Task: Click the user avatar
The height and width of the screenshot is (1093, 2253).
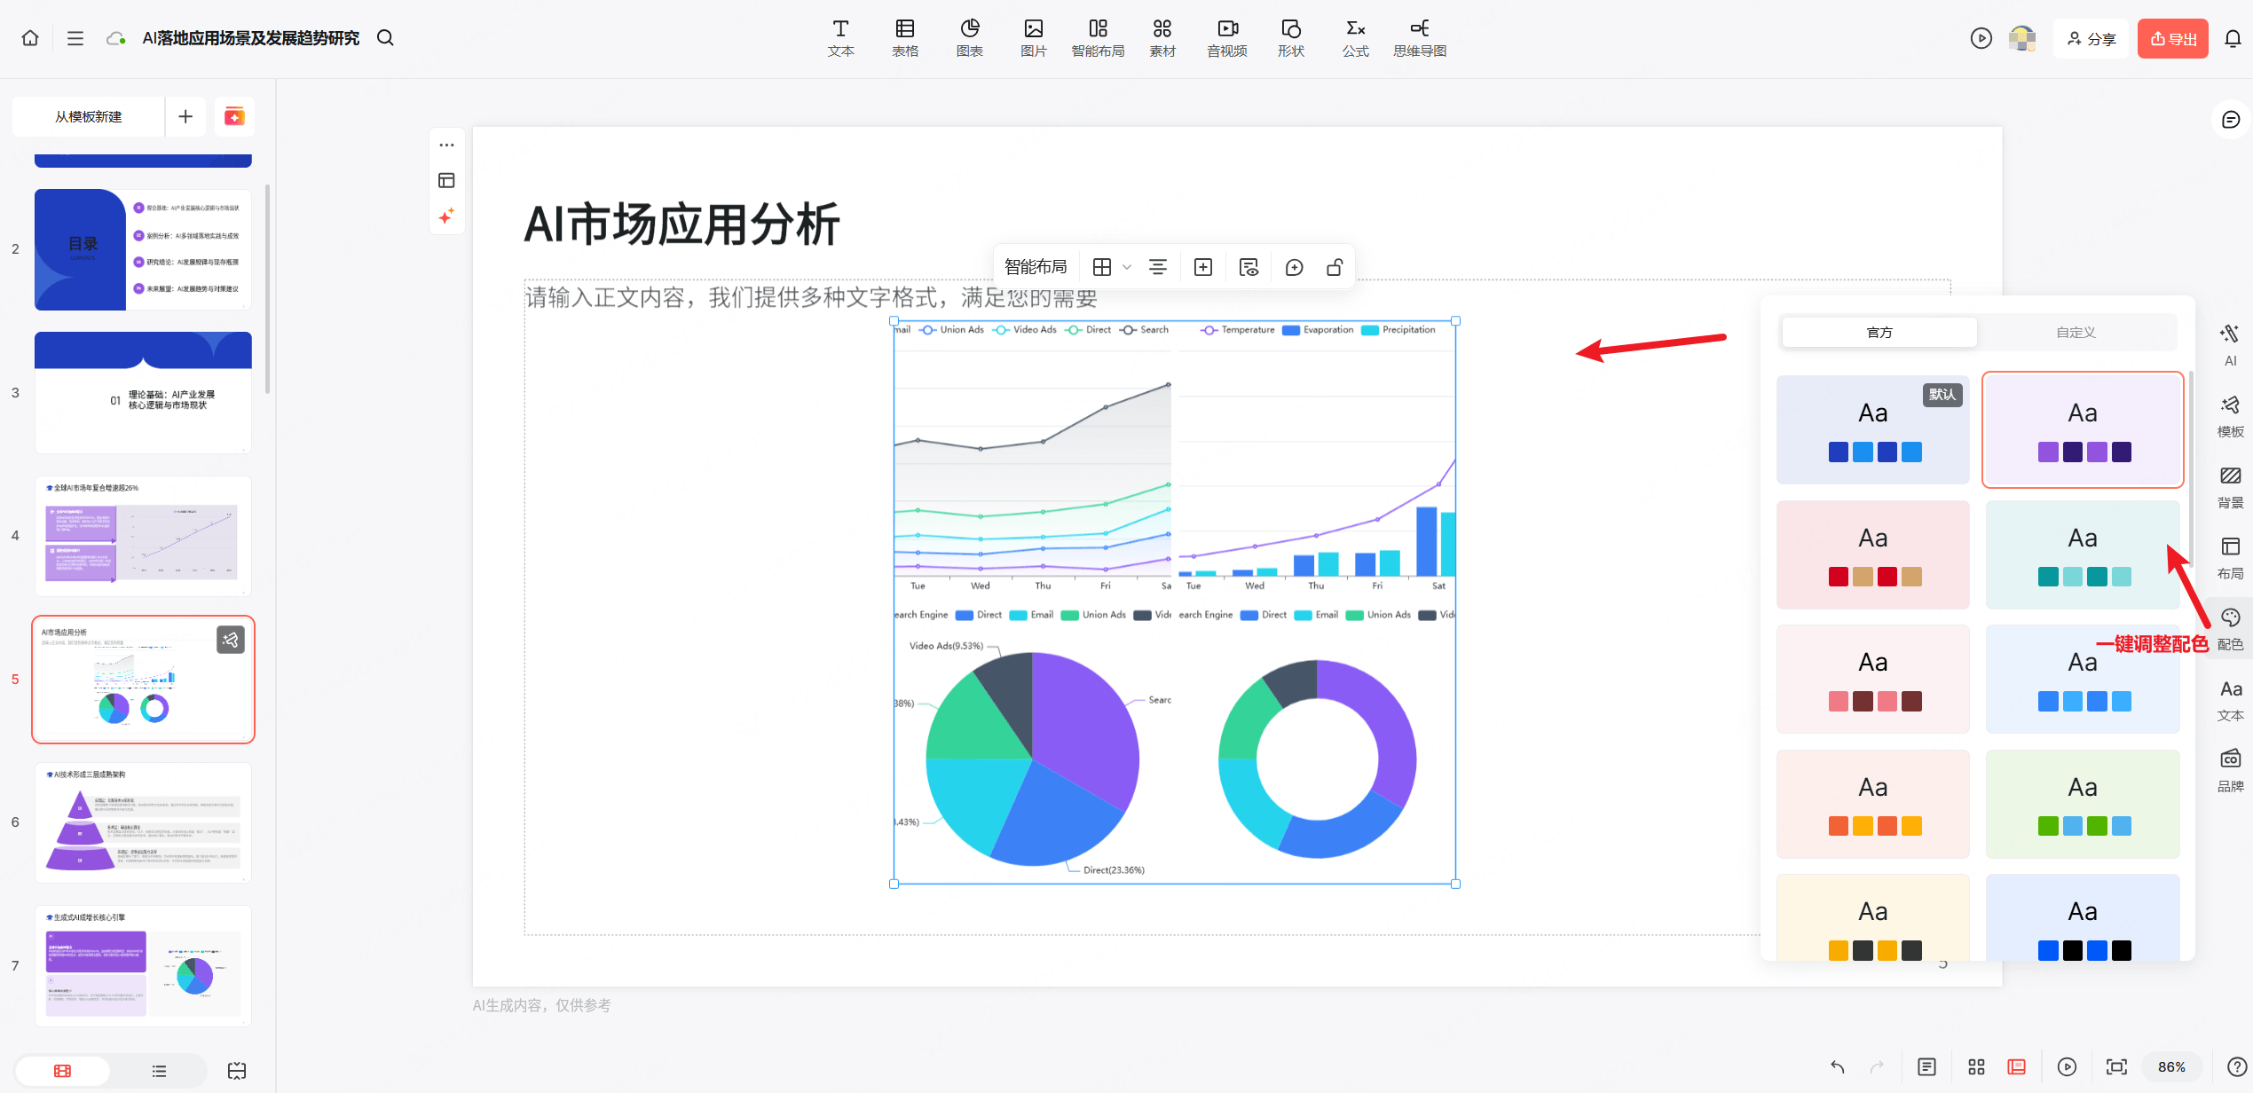Action: 2022,38
